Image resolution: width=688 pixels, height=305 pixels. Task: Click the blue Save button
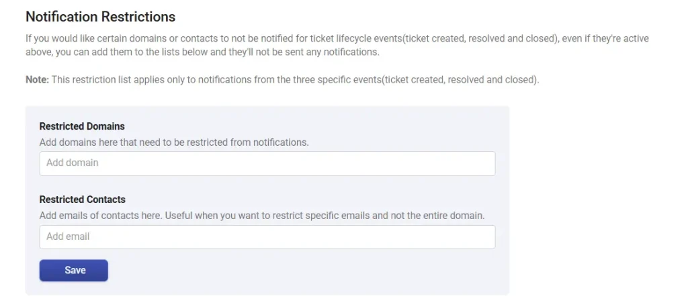tap(74, 270)
